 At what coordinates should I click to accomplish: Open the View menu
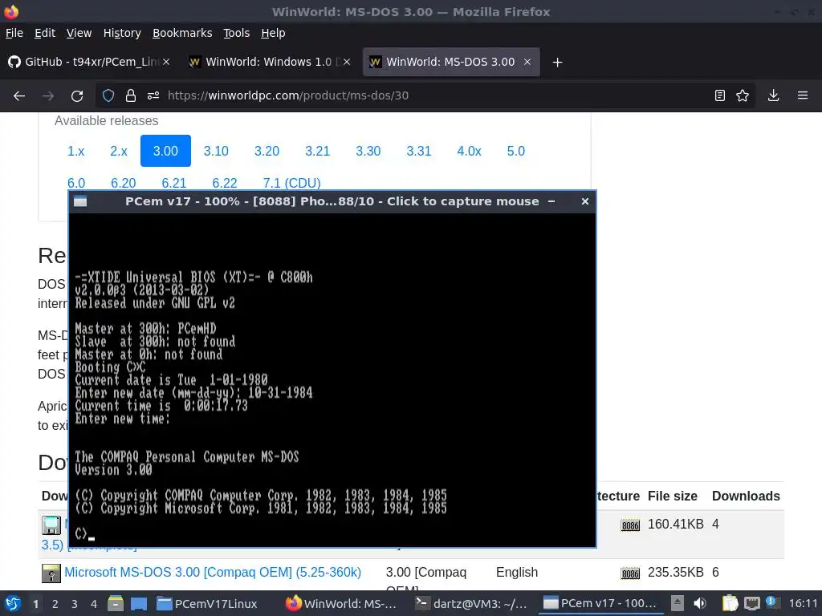tap(79, 33)
